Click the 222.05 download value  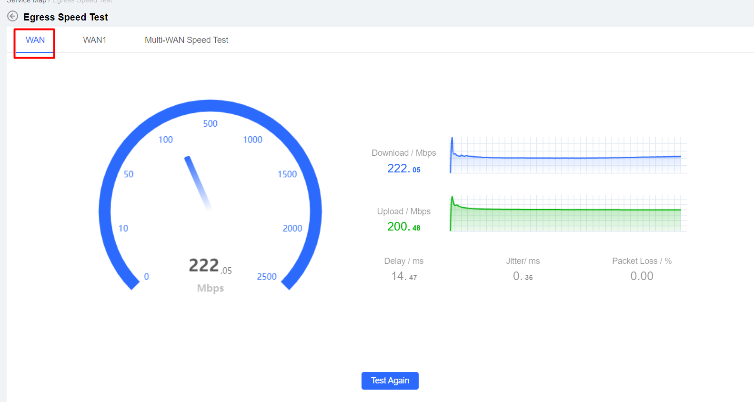click(403, 169)
